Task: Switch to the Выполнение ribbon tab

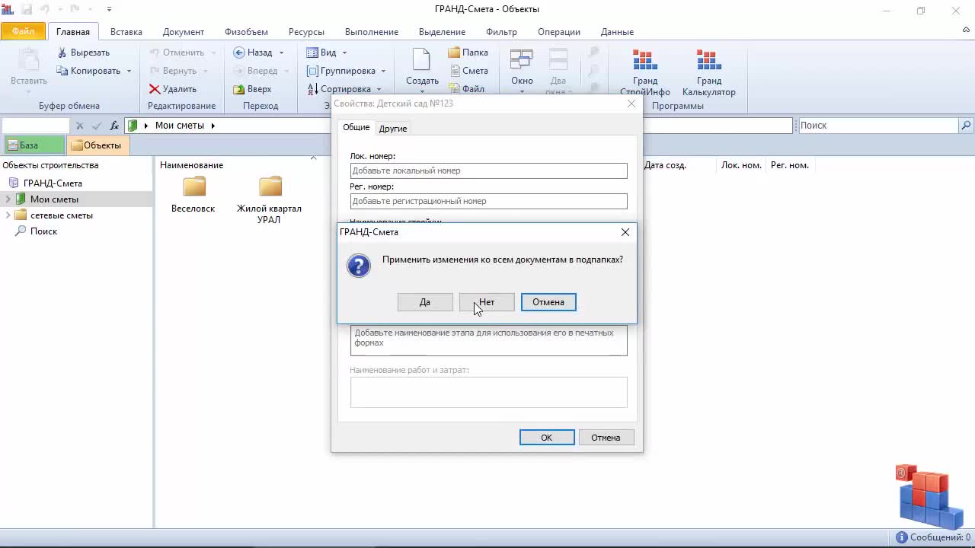Action: 372,32
